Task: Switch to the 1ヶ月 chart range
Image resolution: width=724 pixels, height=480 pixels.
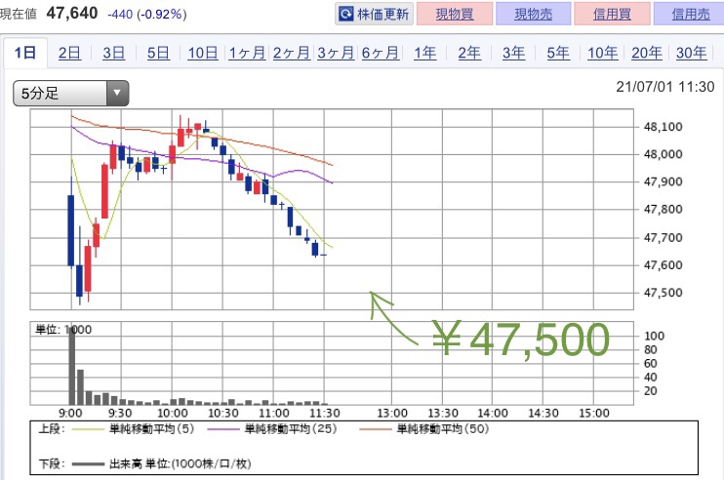Action: 247,53
